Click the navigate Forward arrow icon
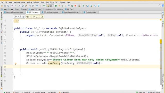The height and width of the screenshot is (93, 165). click(x=40, y=6)
